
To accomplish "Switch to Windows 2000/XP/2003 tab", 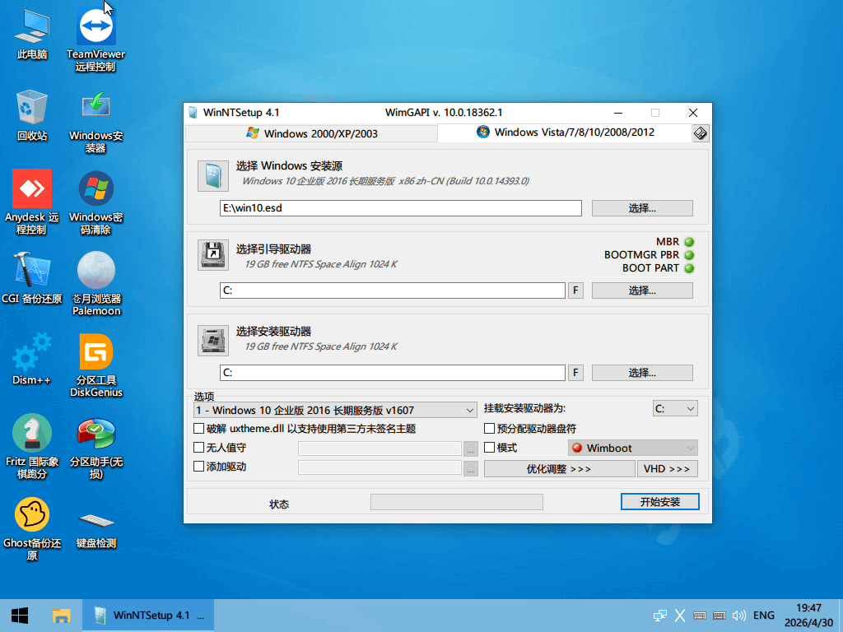I will [312, 133].
